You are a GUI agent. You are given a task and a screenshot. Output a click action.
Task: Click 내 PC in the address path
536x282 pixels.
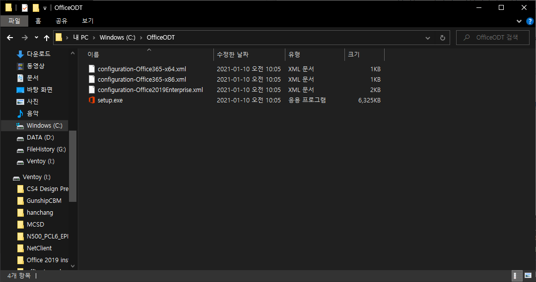tap(81, 38)
